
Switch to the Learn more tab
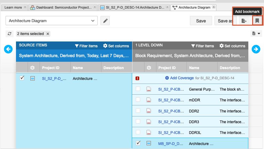coord(13,7)
